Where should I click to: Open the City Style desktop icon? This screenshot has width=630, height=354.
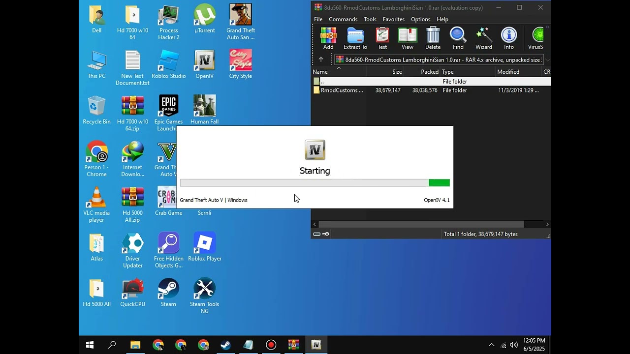coord(241,65)
